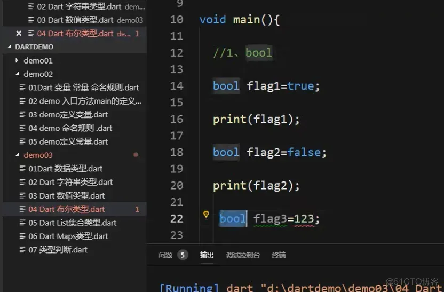Switch to the 问题 panel tab
Image resolution: width=444 pixels, height=292 pixels.
coord(165,255)
